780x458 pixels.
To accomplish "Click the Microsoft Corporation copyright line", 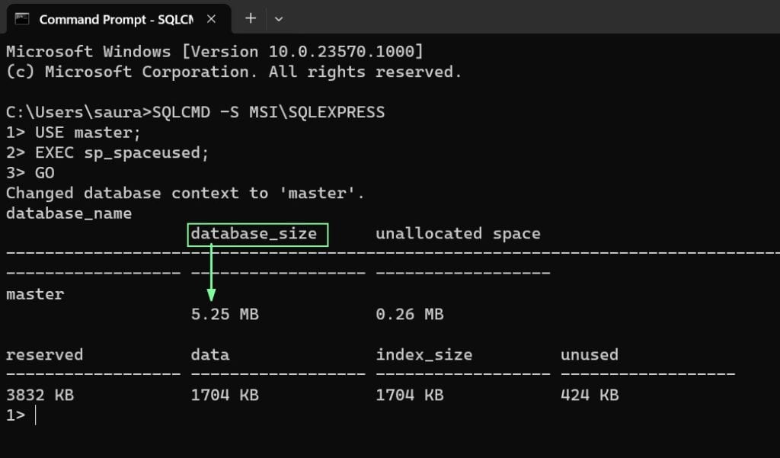I will [x=234, y=72].
